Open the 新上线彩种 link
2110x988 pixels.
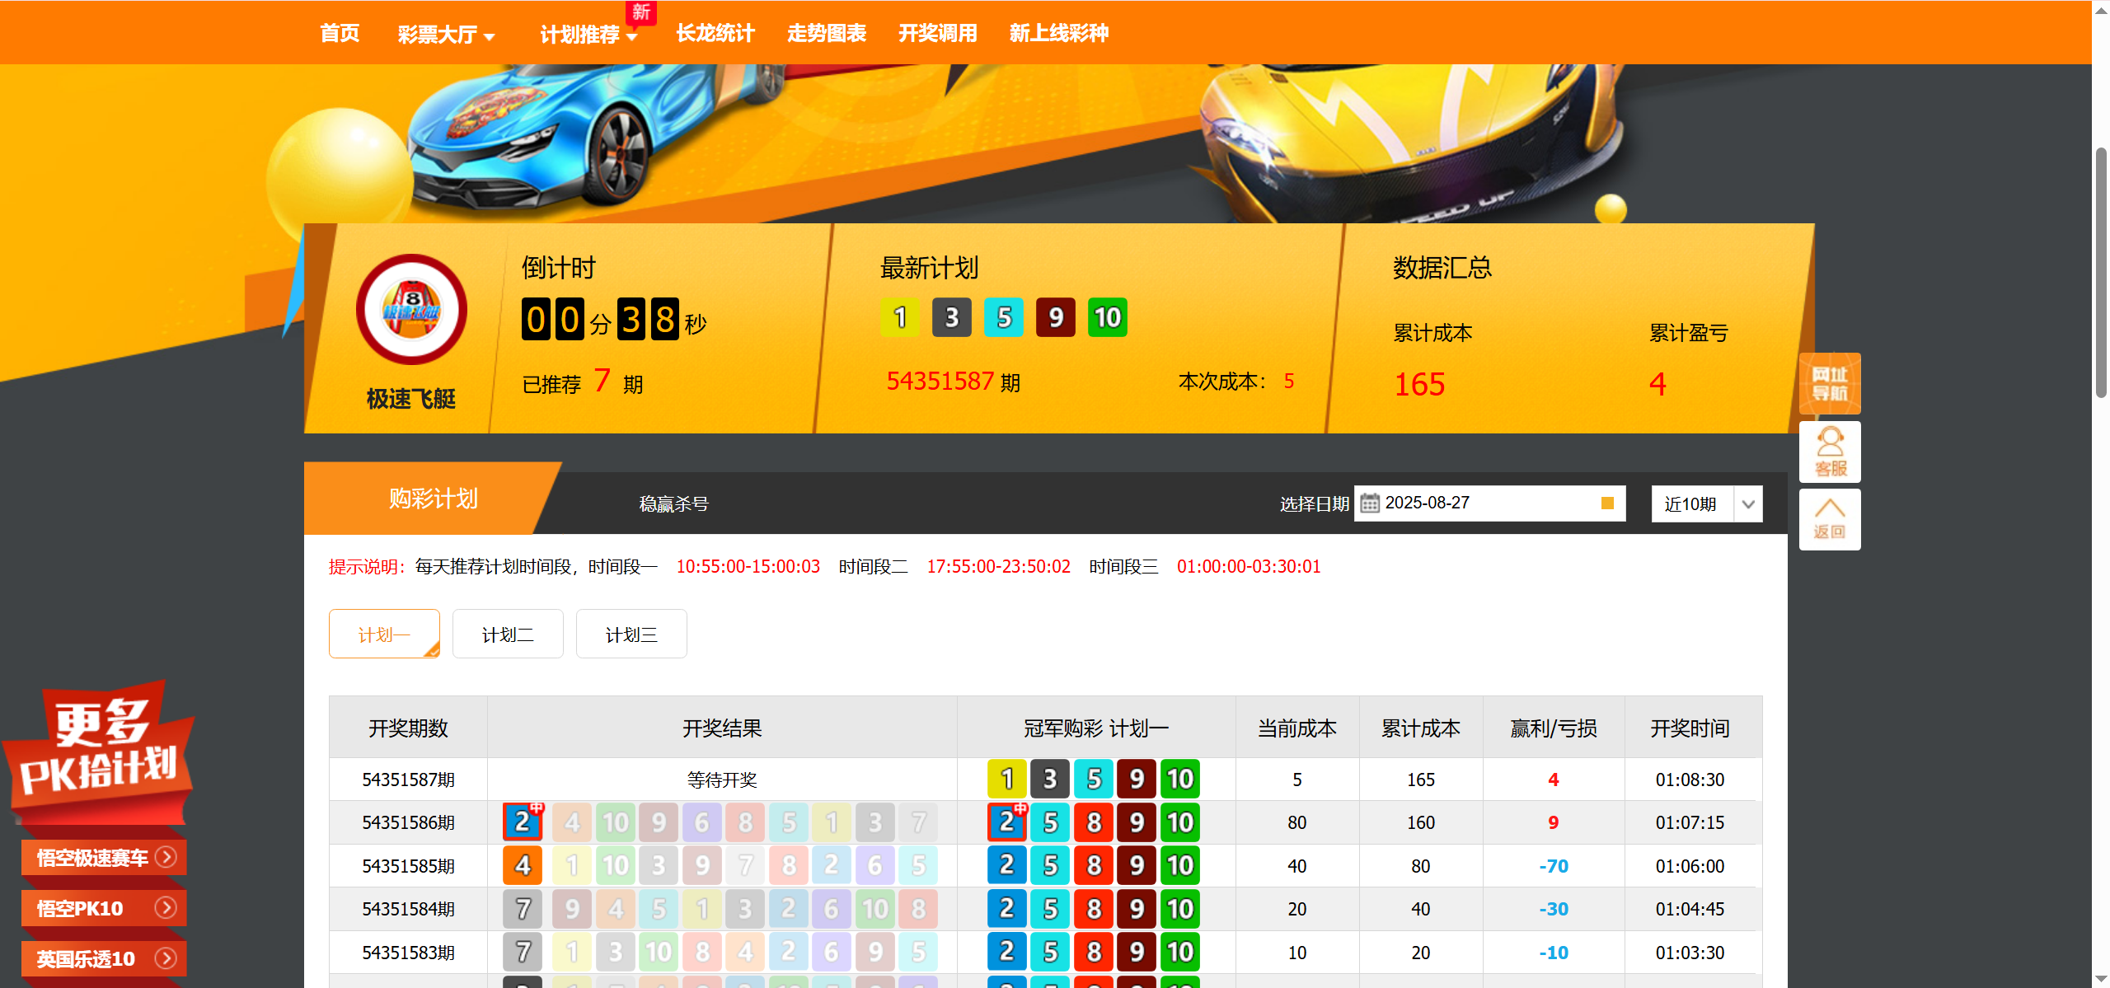pyautogui.click(x=1058, y=33)
